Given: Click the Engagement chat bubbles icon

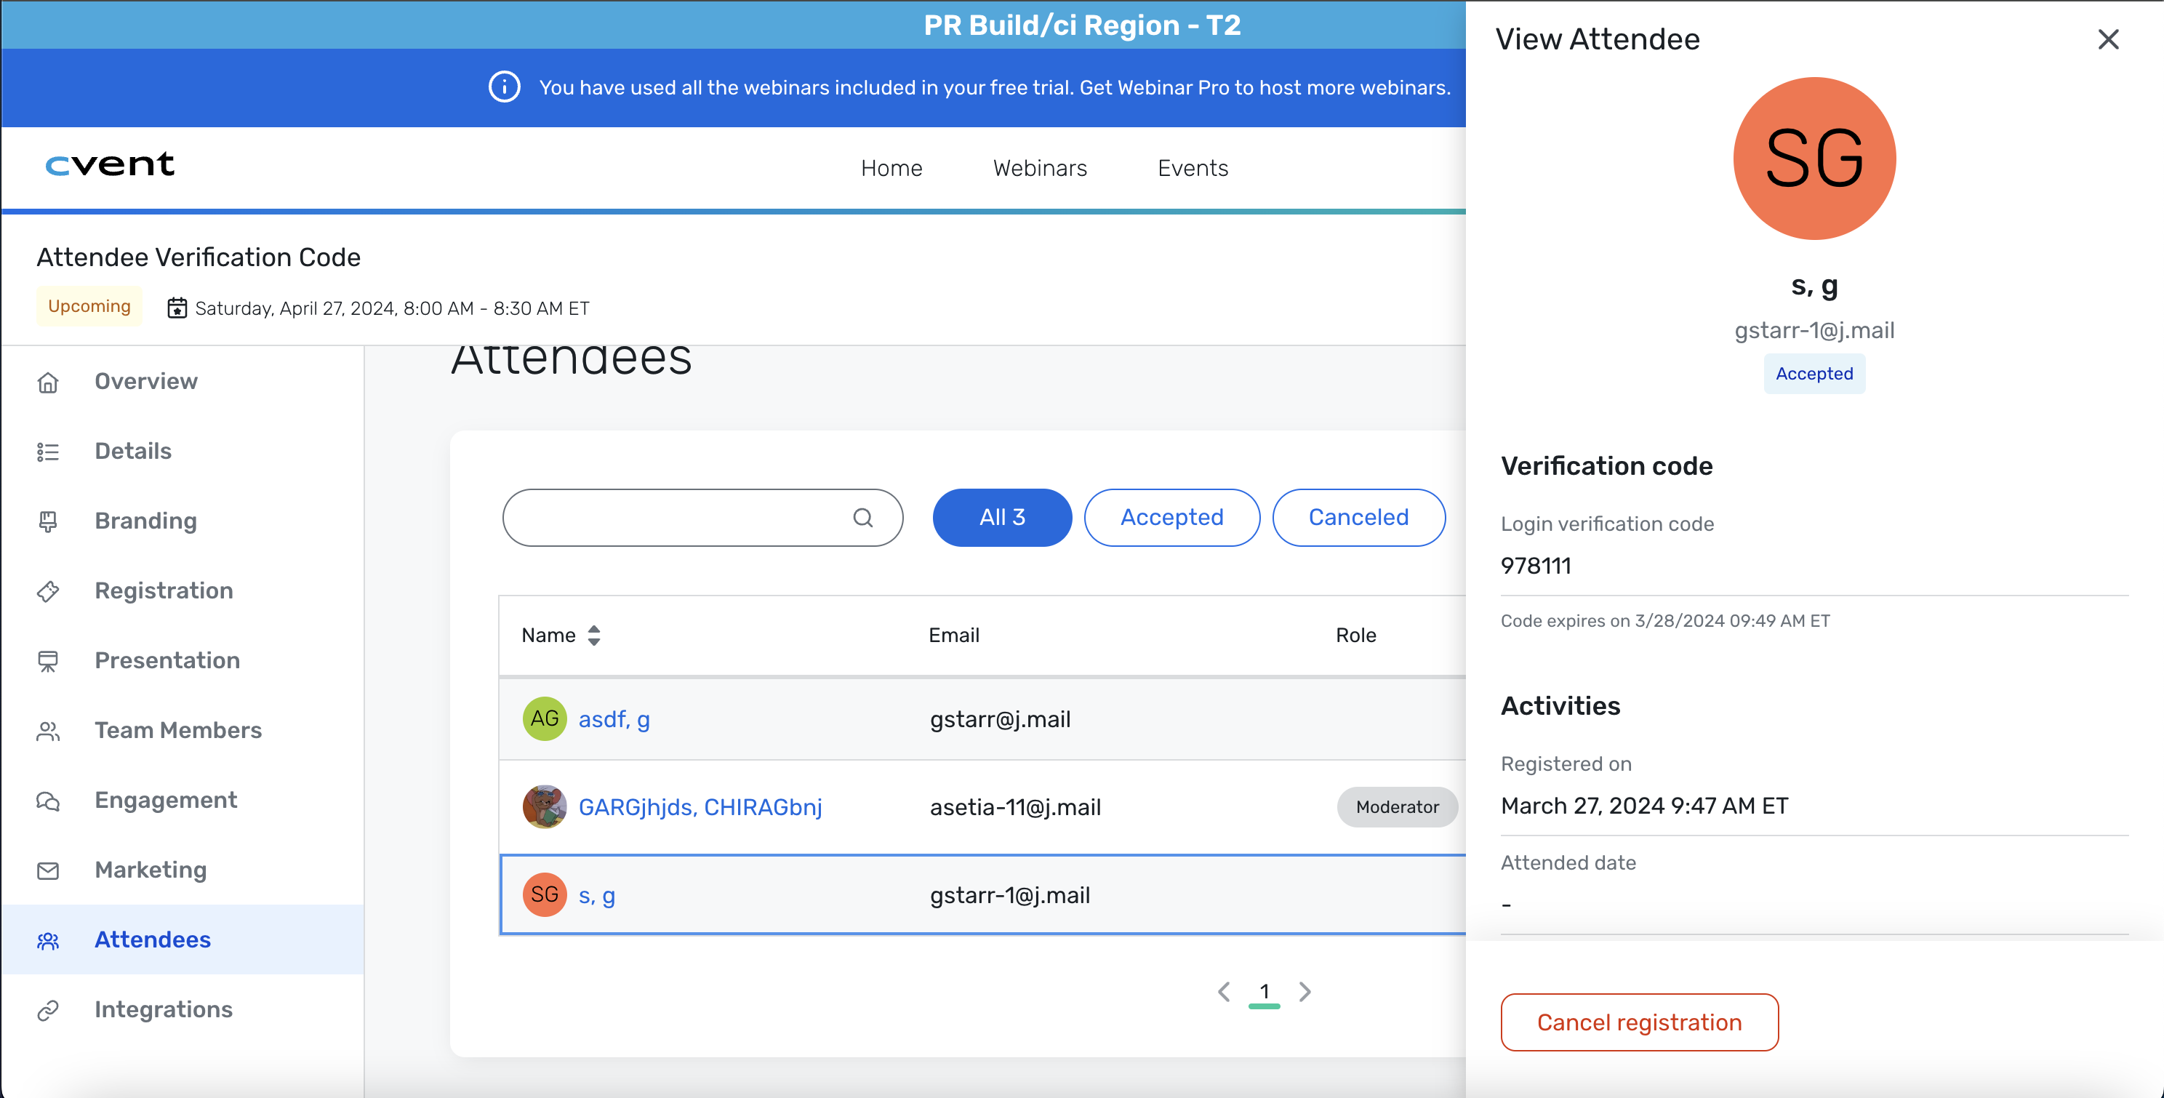Looking at the screenshot, I should 48,801.
